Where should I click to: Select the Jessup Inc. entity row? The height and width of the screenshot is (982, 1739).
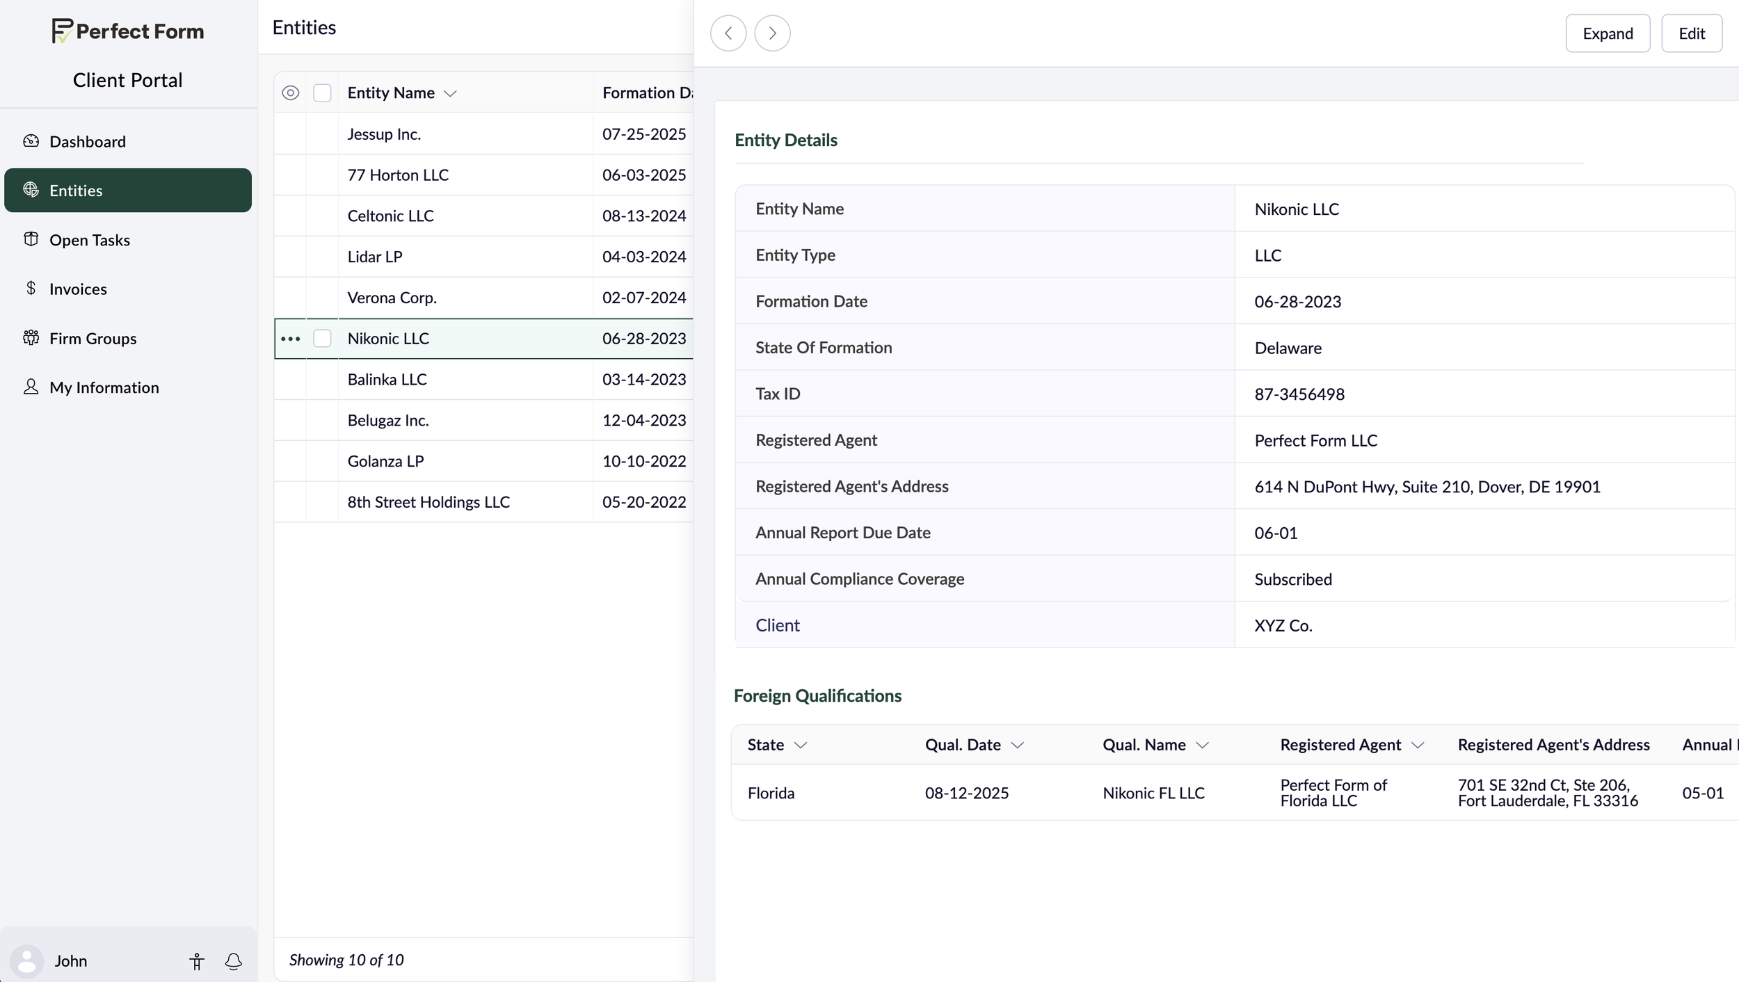[483, 134]
